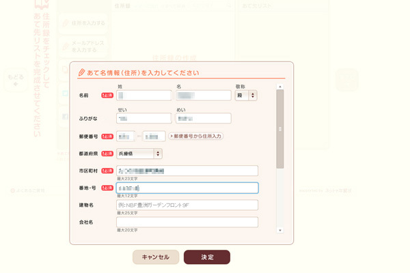Screen dimensions: 410x273
Task: Click the 番地・号 text field
Action: pyautogui.click(x=187, y=188)
